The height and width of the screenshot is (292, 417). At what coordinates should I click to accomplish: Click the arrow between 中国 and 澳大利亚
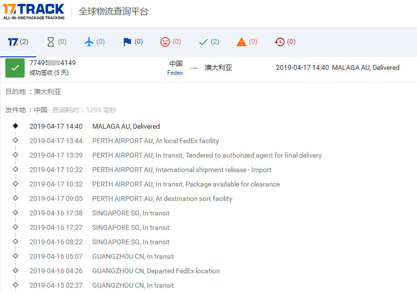(x=194, y=68)
